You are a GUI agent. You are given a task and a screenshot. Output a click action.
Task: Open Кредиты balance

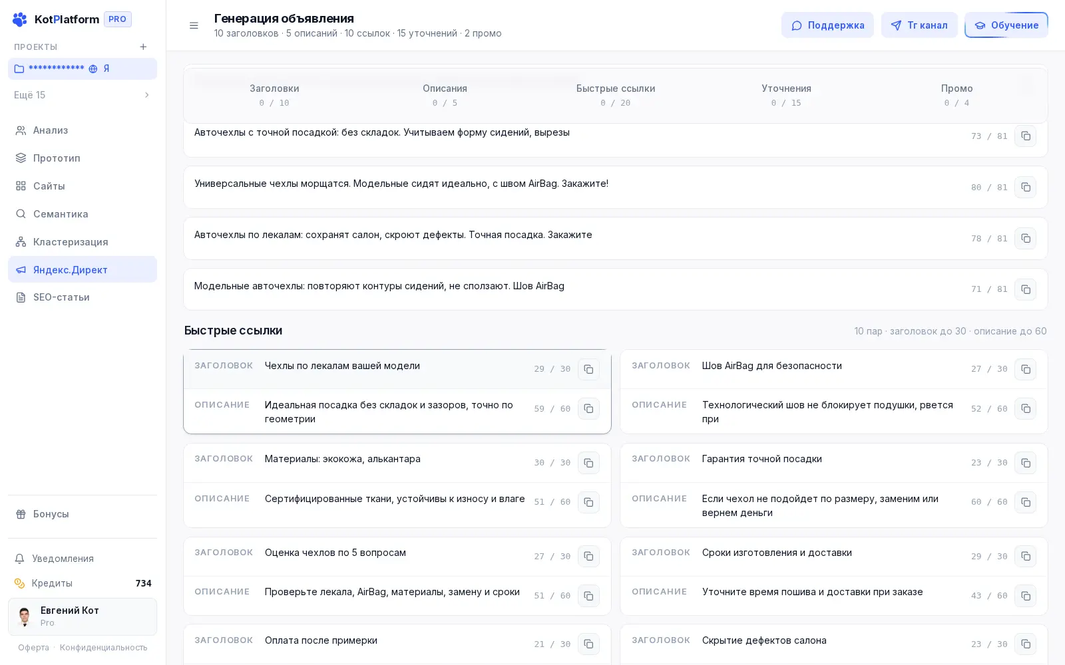pyautogui.click(x=83, y=583)
